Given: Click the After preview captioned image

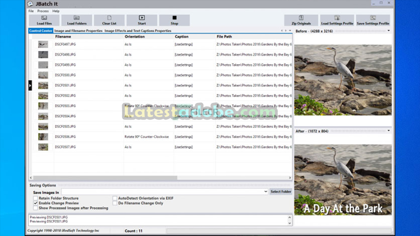Looking at the screenshot, I should (x=343, y=180).
